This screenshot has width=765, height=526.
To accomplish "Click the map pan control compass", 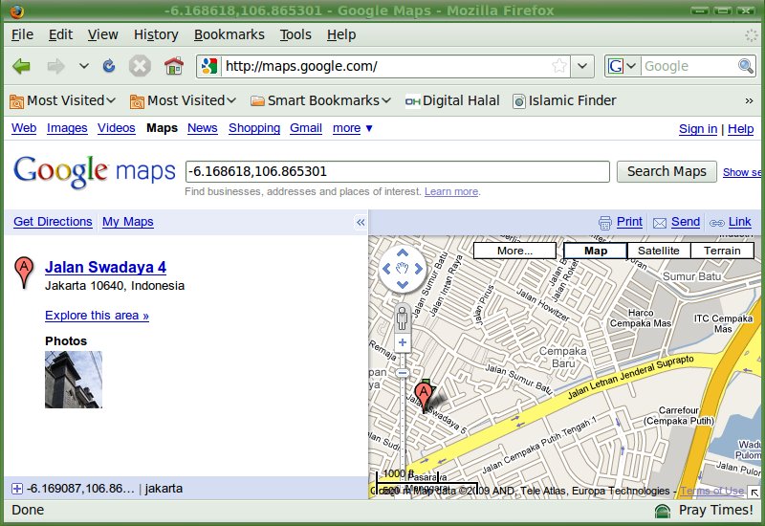I will tap(403, 269).
